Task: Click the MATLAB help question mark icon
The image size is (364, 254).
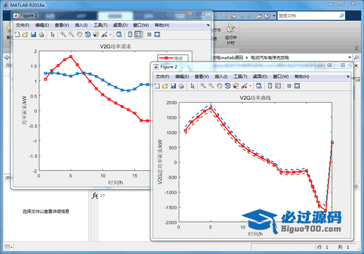Action: (267, 16)
